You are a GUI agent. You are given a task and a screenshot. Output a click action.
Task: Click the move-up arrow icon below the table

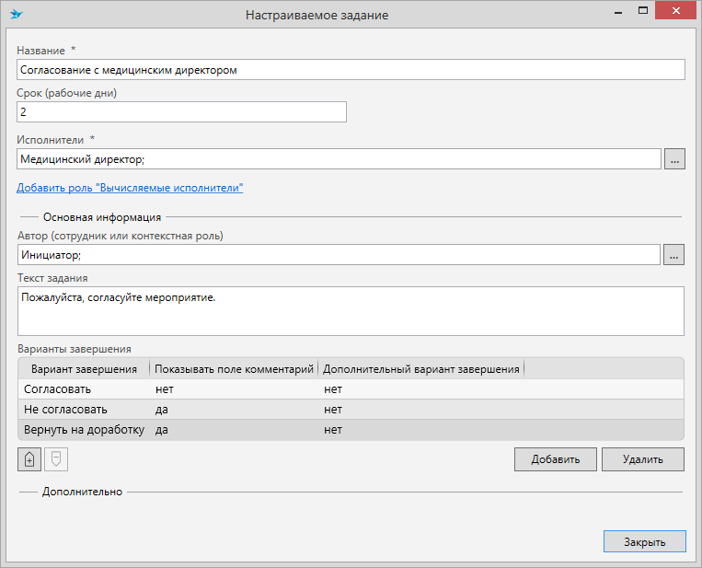pos(29,459)
